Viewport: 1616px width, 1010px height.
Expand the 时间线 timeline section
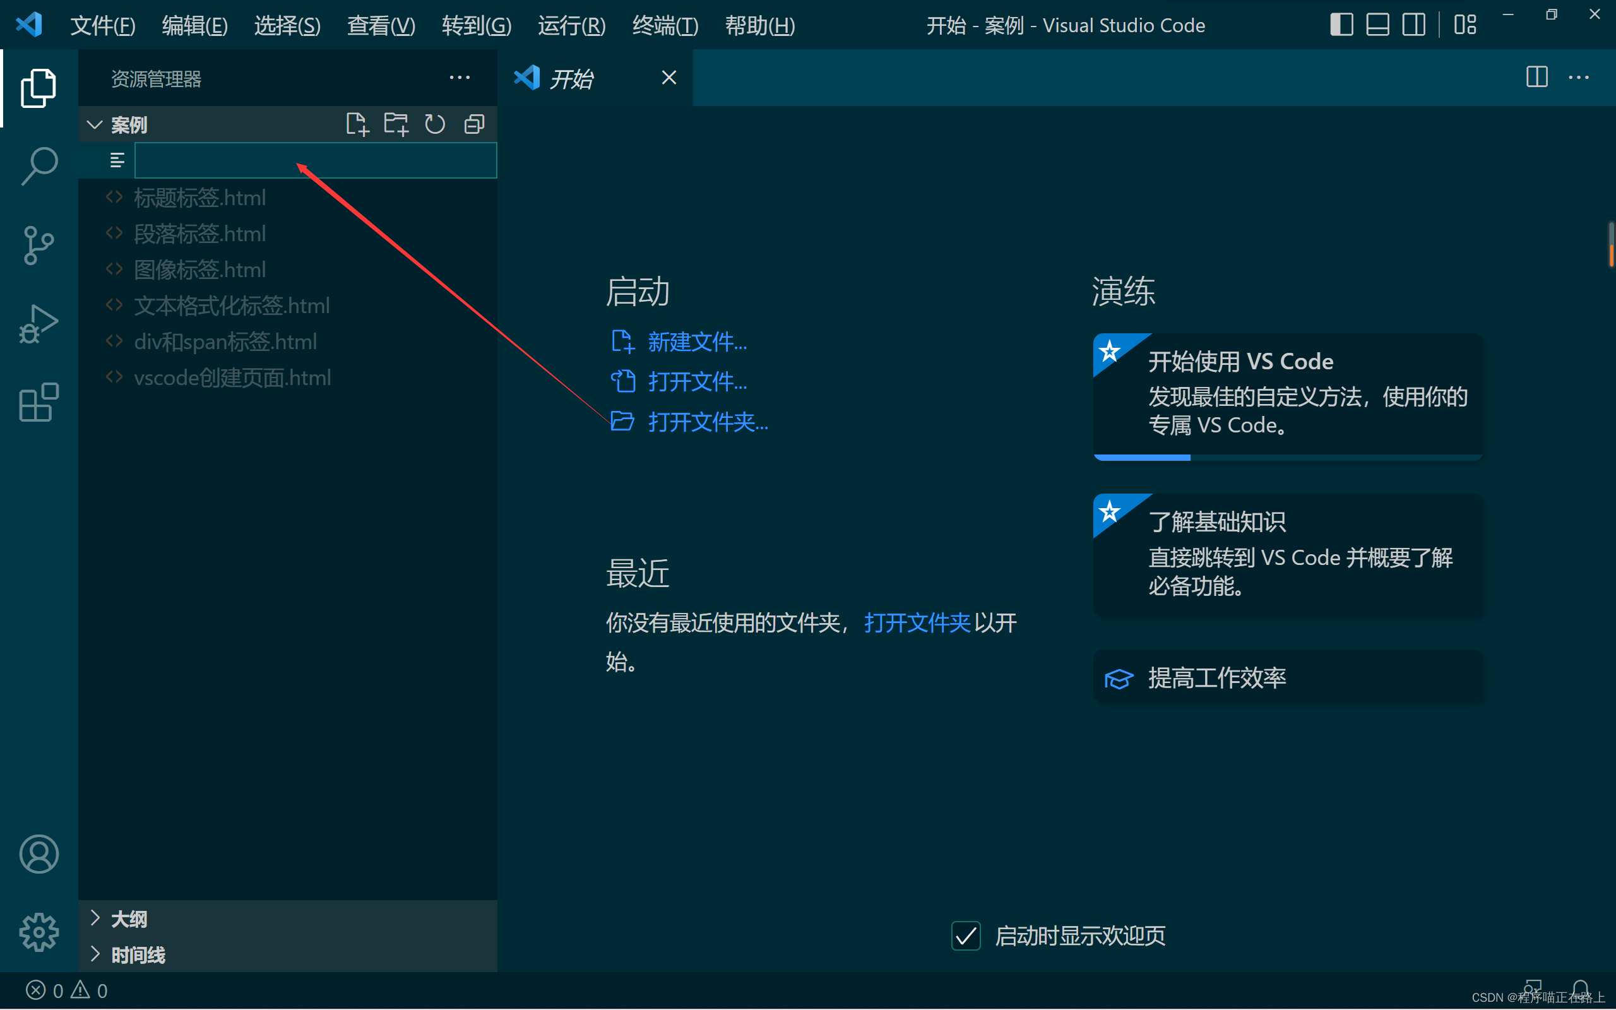[x=288, y=954]
